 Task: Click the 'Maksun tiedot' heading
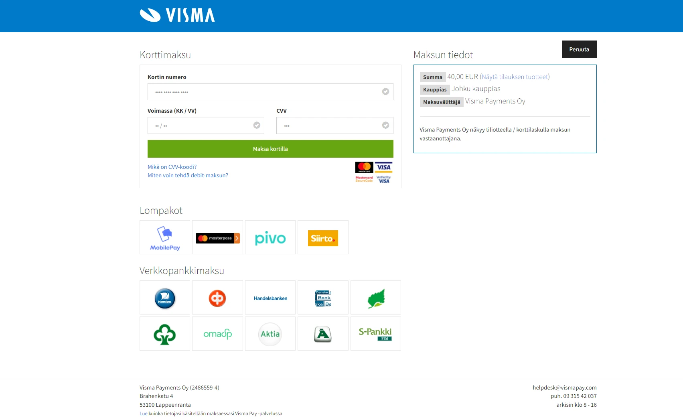point(443,55)
